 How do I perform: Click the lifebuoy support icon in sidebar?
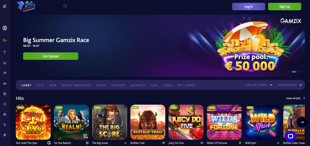(x=5, y=104)
